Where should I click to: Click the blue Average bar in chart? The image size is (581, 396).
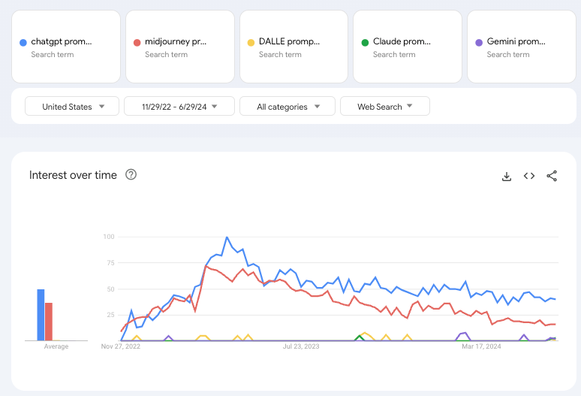point(41,315)
